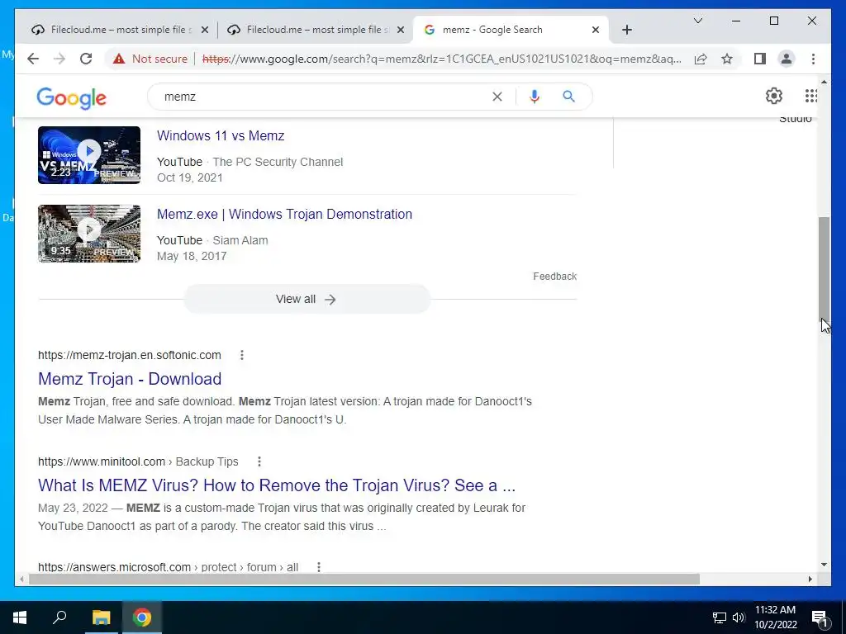Open tab search dropdown in title bar
The image size is (846, 634).
[697, 21]
